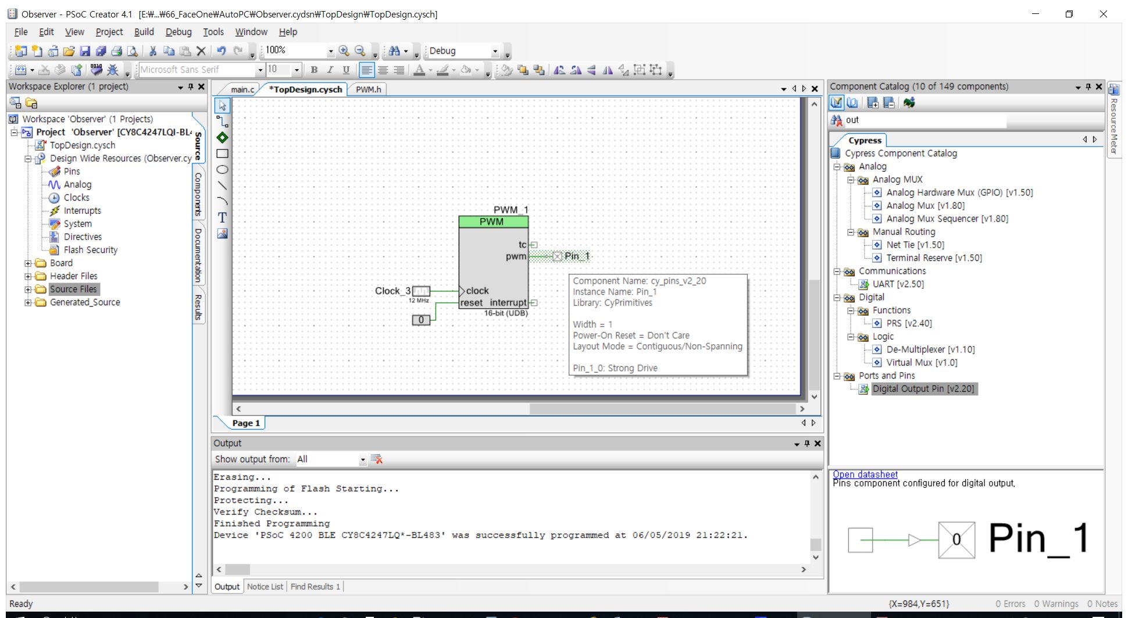1128x618 pixels.
Task: Expand the Generated_Source folder
Action: (x=28, y=302)
